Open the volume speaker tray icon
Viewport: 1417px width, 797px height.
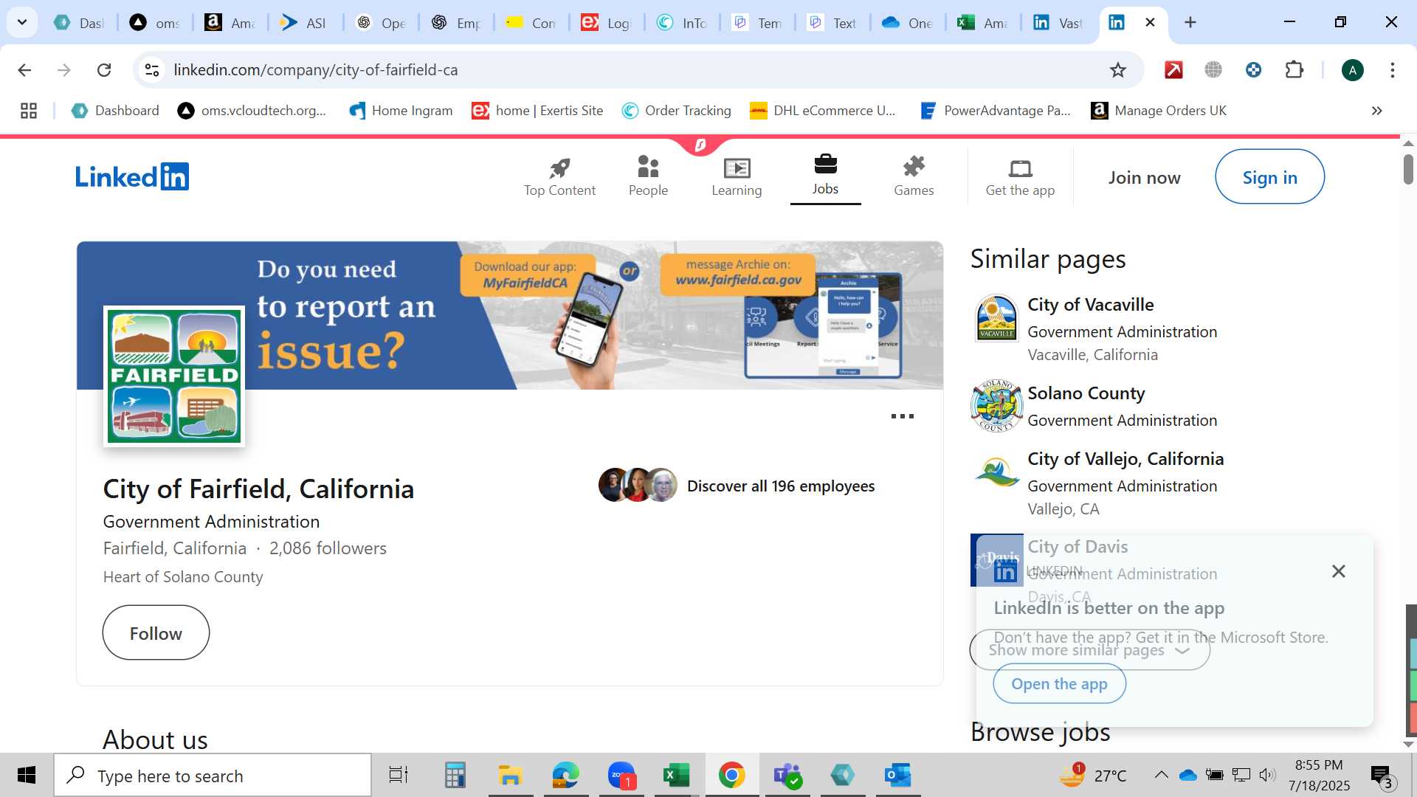[1267, 775]
